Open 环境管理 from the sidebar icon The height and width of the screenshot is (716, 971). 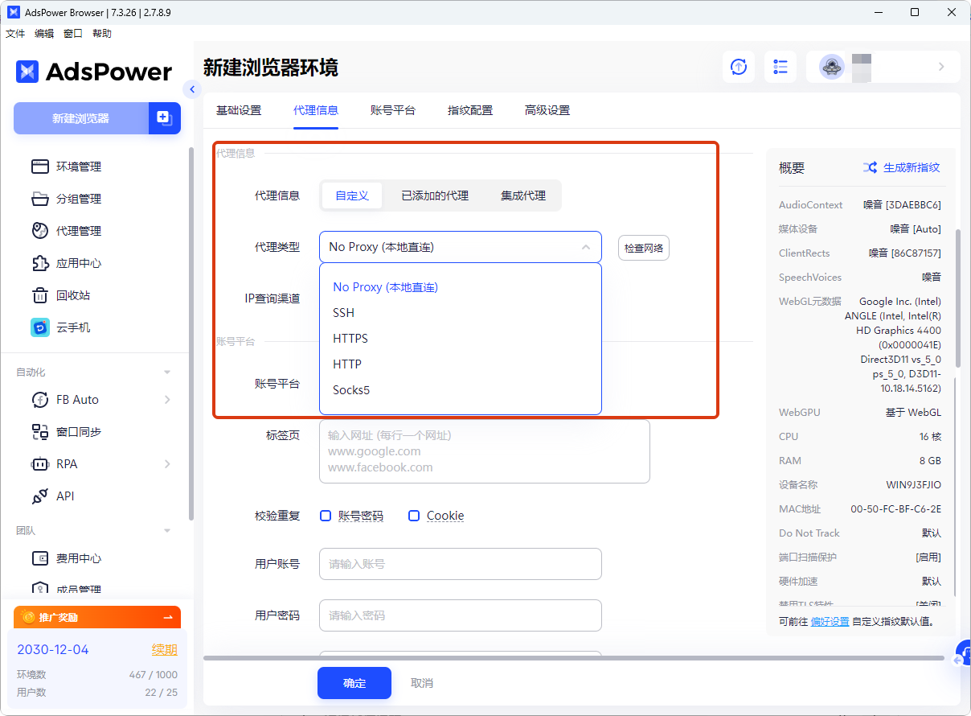point(40,167)
